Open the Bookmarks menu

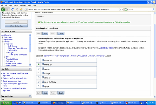(x=23, y=5)
